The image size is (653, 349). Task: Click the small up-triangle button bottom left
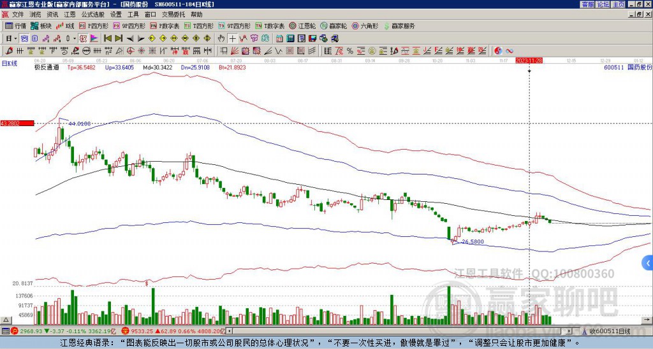pos(6,320)
